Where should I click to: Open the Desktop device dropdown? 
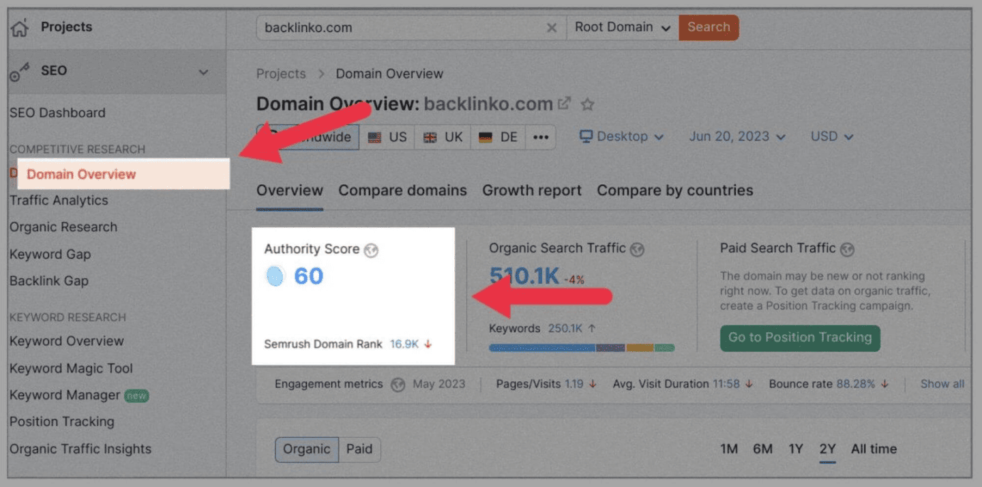tap(621, 136)
